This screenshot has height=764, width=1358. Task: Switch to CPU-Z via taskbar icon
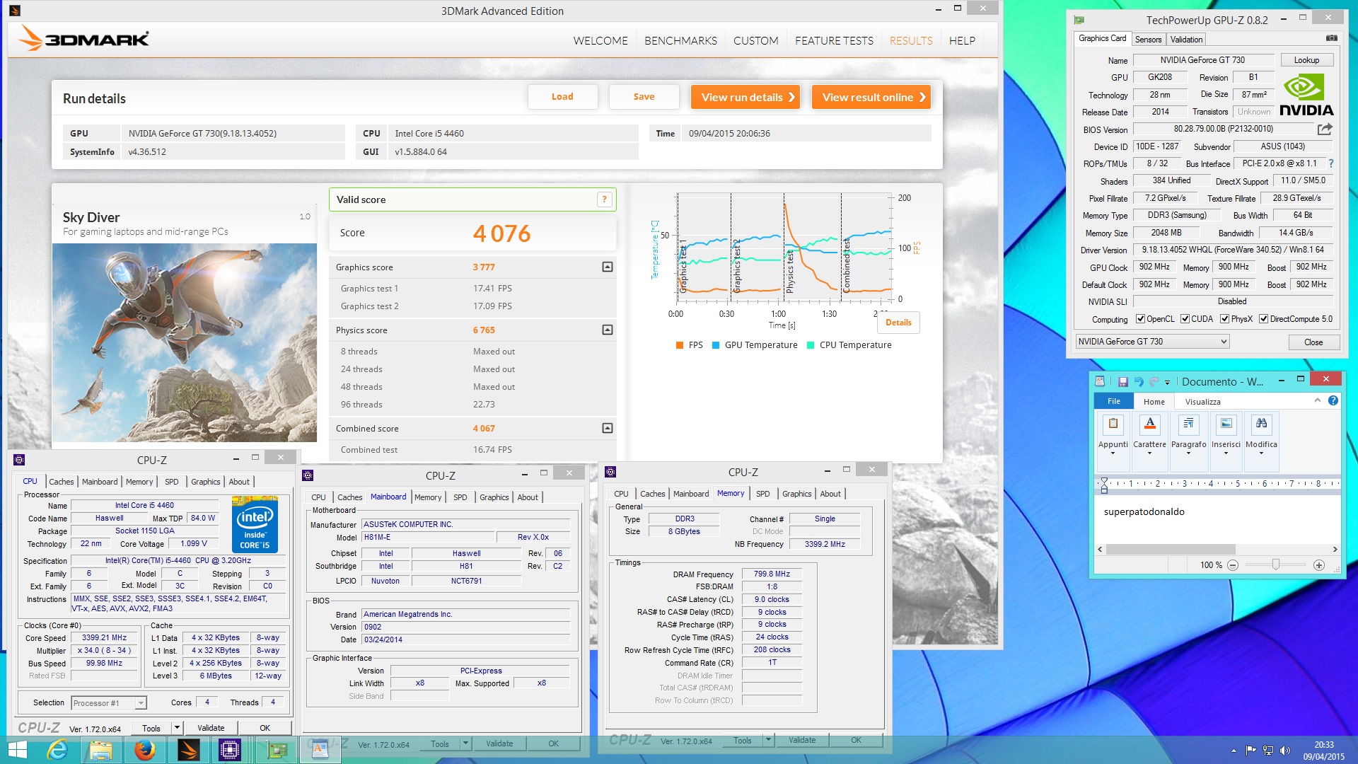(231, 750)
